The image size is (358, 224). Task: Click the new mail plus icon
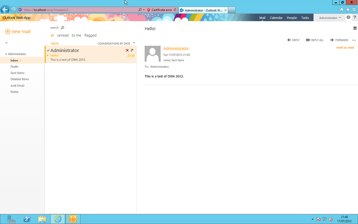click(8, 32)
